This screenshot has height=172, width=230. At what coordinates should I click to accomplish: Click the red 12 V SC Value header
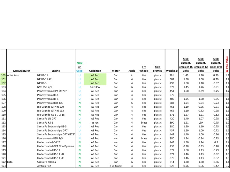227,64
